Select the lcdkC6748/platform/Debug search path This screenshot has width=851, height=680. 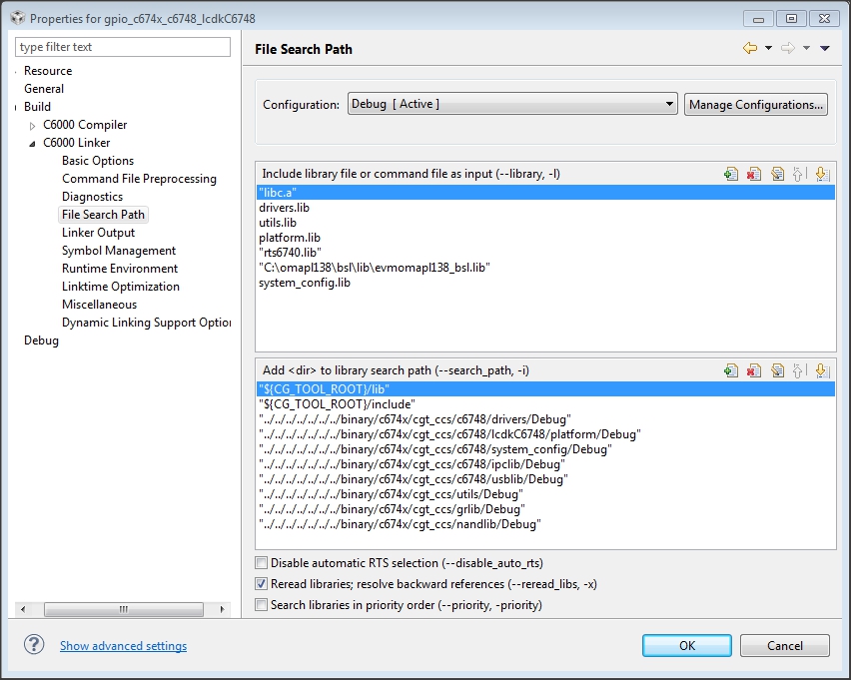tap(545, 434)
